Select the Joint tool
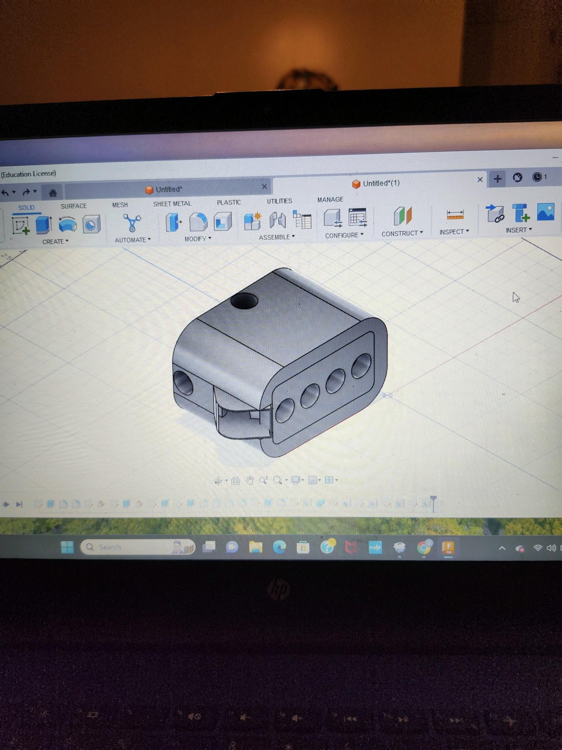 click(x=278, y=220)
